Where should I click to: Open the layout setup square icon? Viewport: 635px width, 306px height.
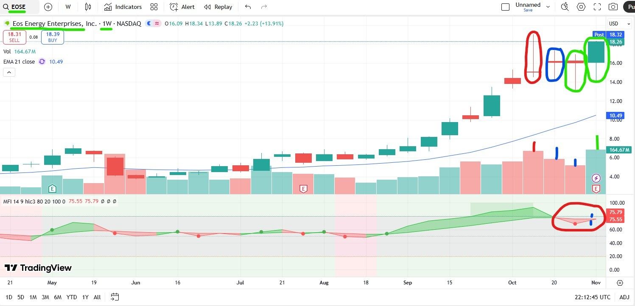505,7
